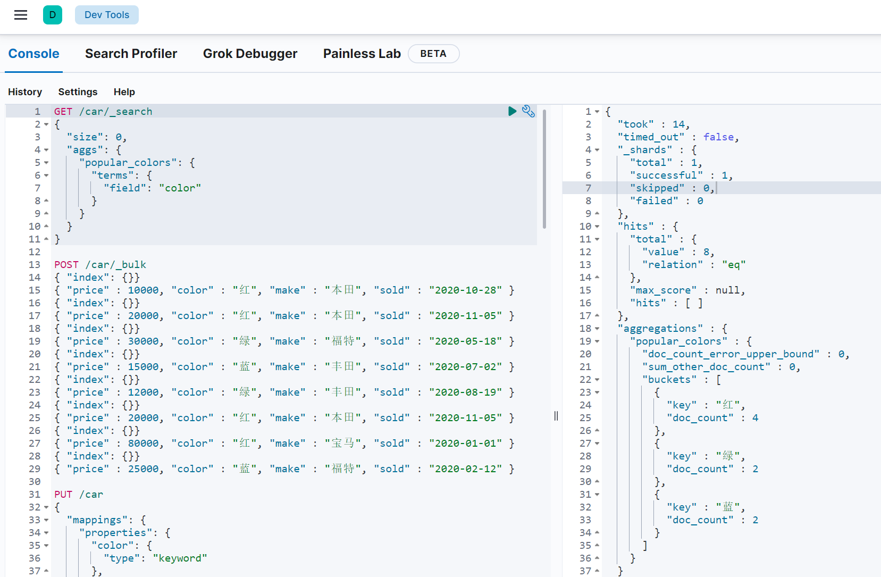Screen dimensions: 881x577
Task: Collapse the aggs block on editor line 4
Action: [46, 150]
